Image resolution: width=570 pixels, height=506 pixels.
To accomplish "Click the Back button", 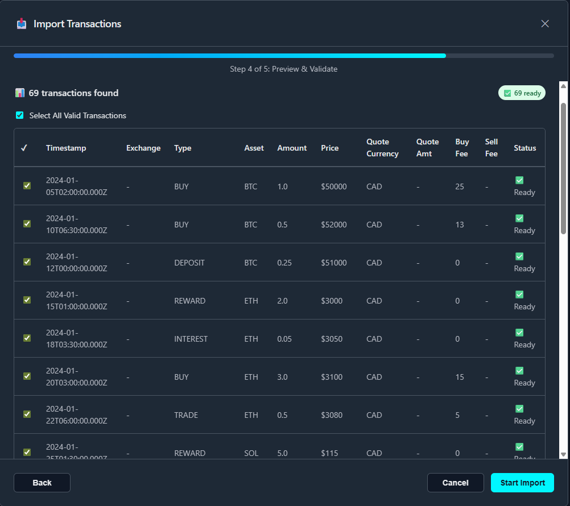I will (x=42, y=482).
